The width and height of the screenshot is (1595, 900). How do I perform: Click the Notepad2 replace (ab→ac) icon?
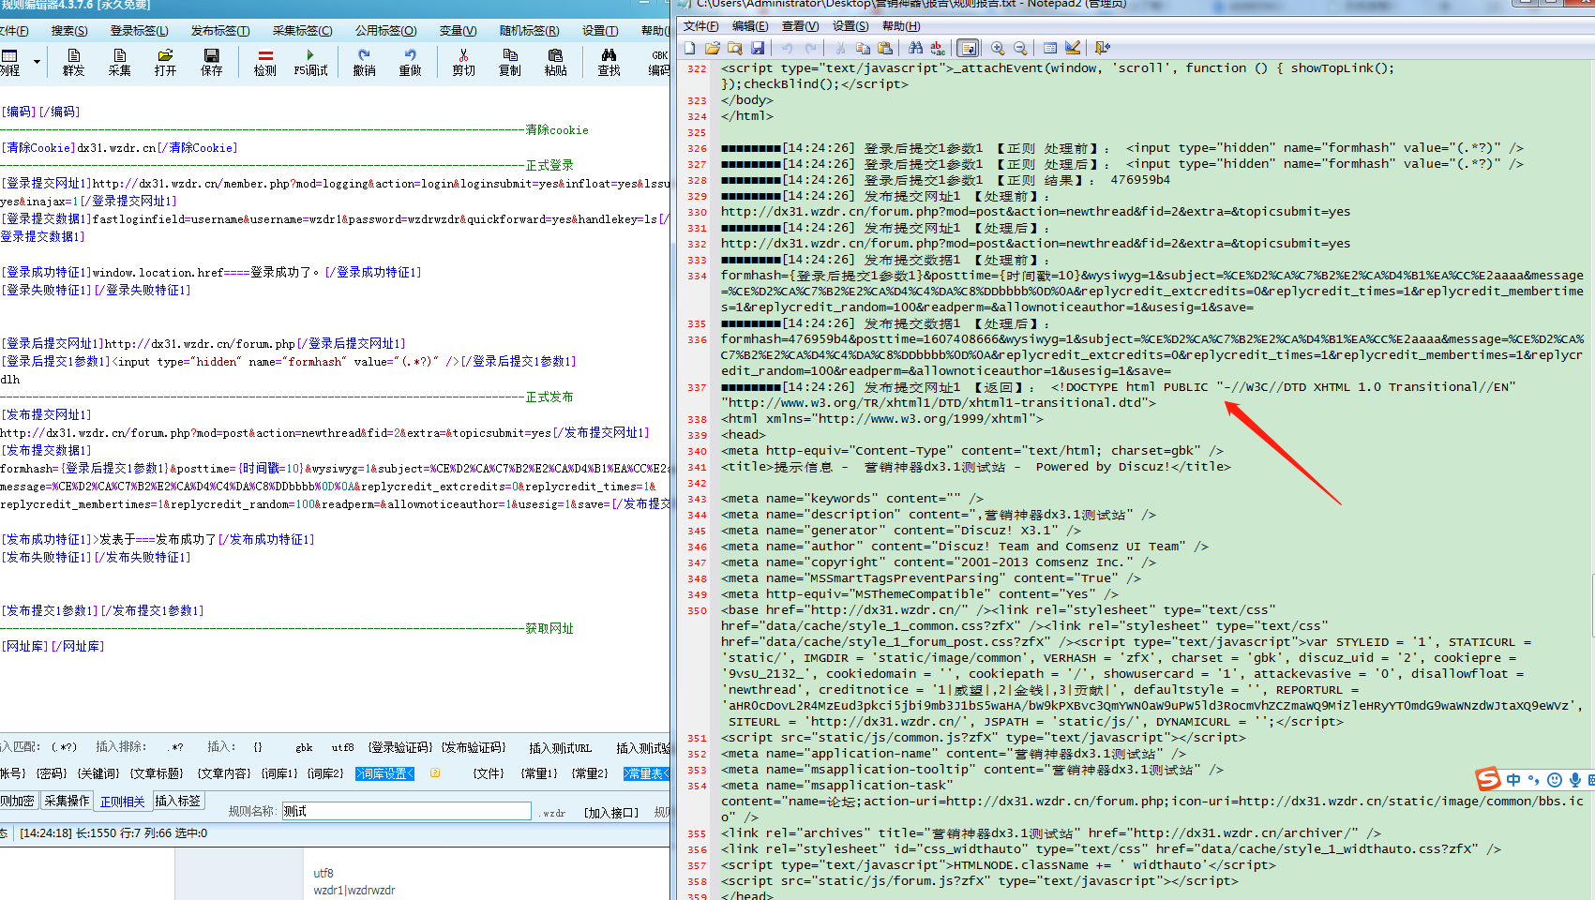[938, 48]
